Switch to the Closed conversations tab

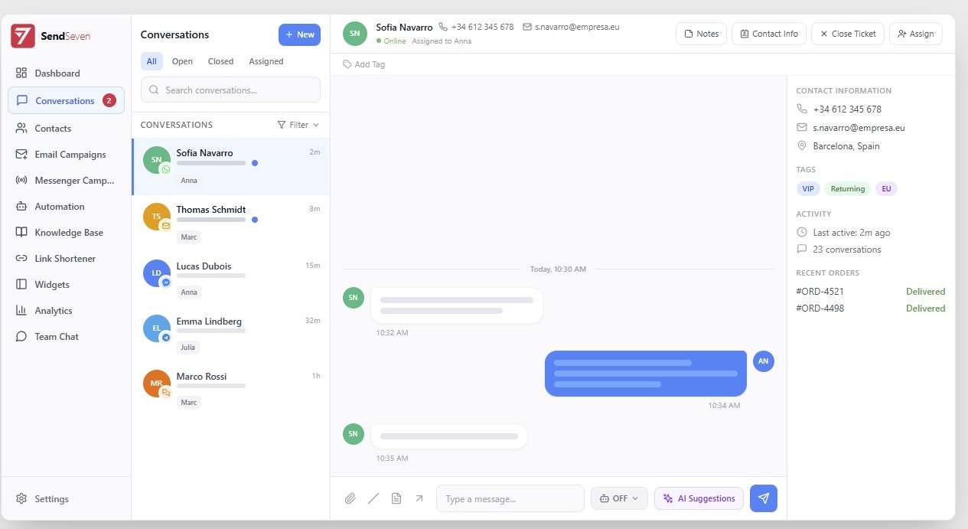click(x=220, y=61)
